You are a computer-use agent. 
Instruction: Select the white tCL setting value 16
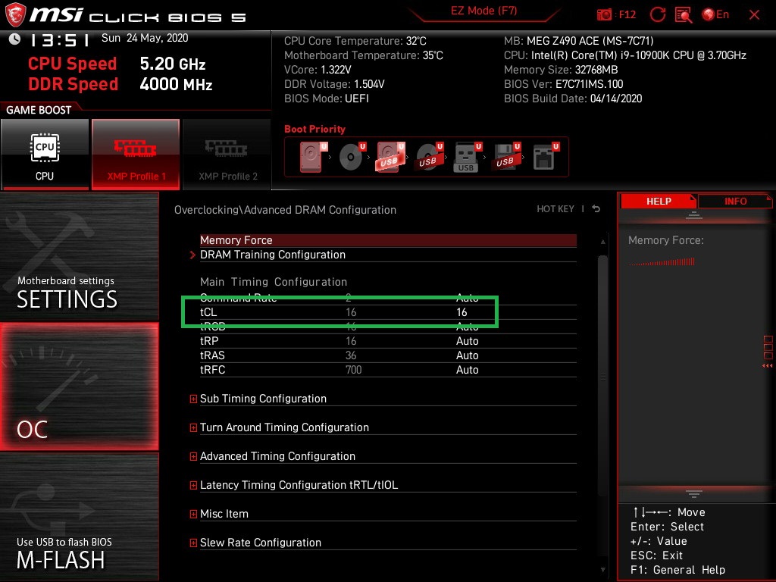462,312
